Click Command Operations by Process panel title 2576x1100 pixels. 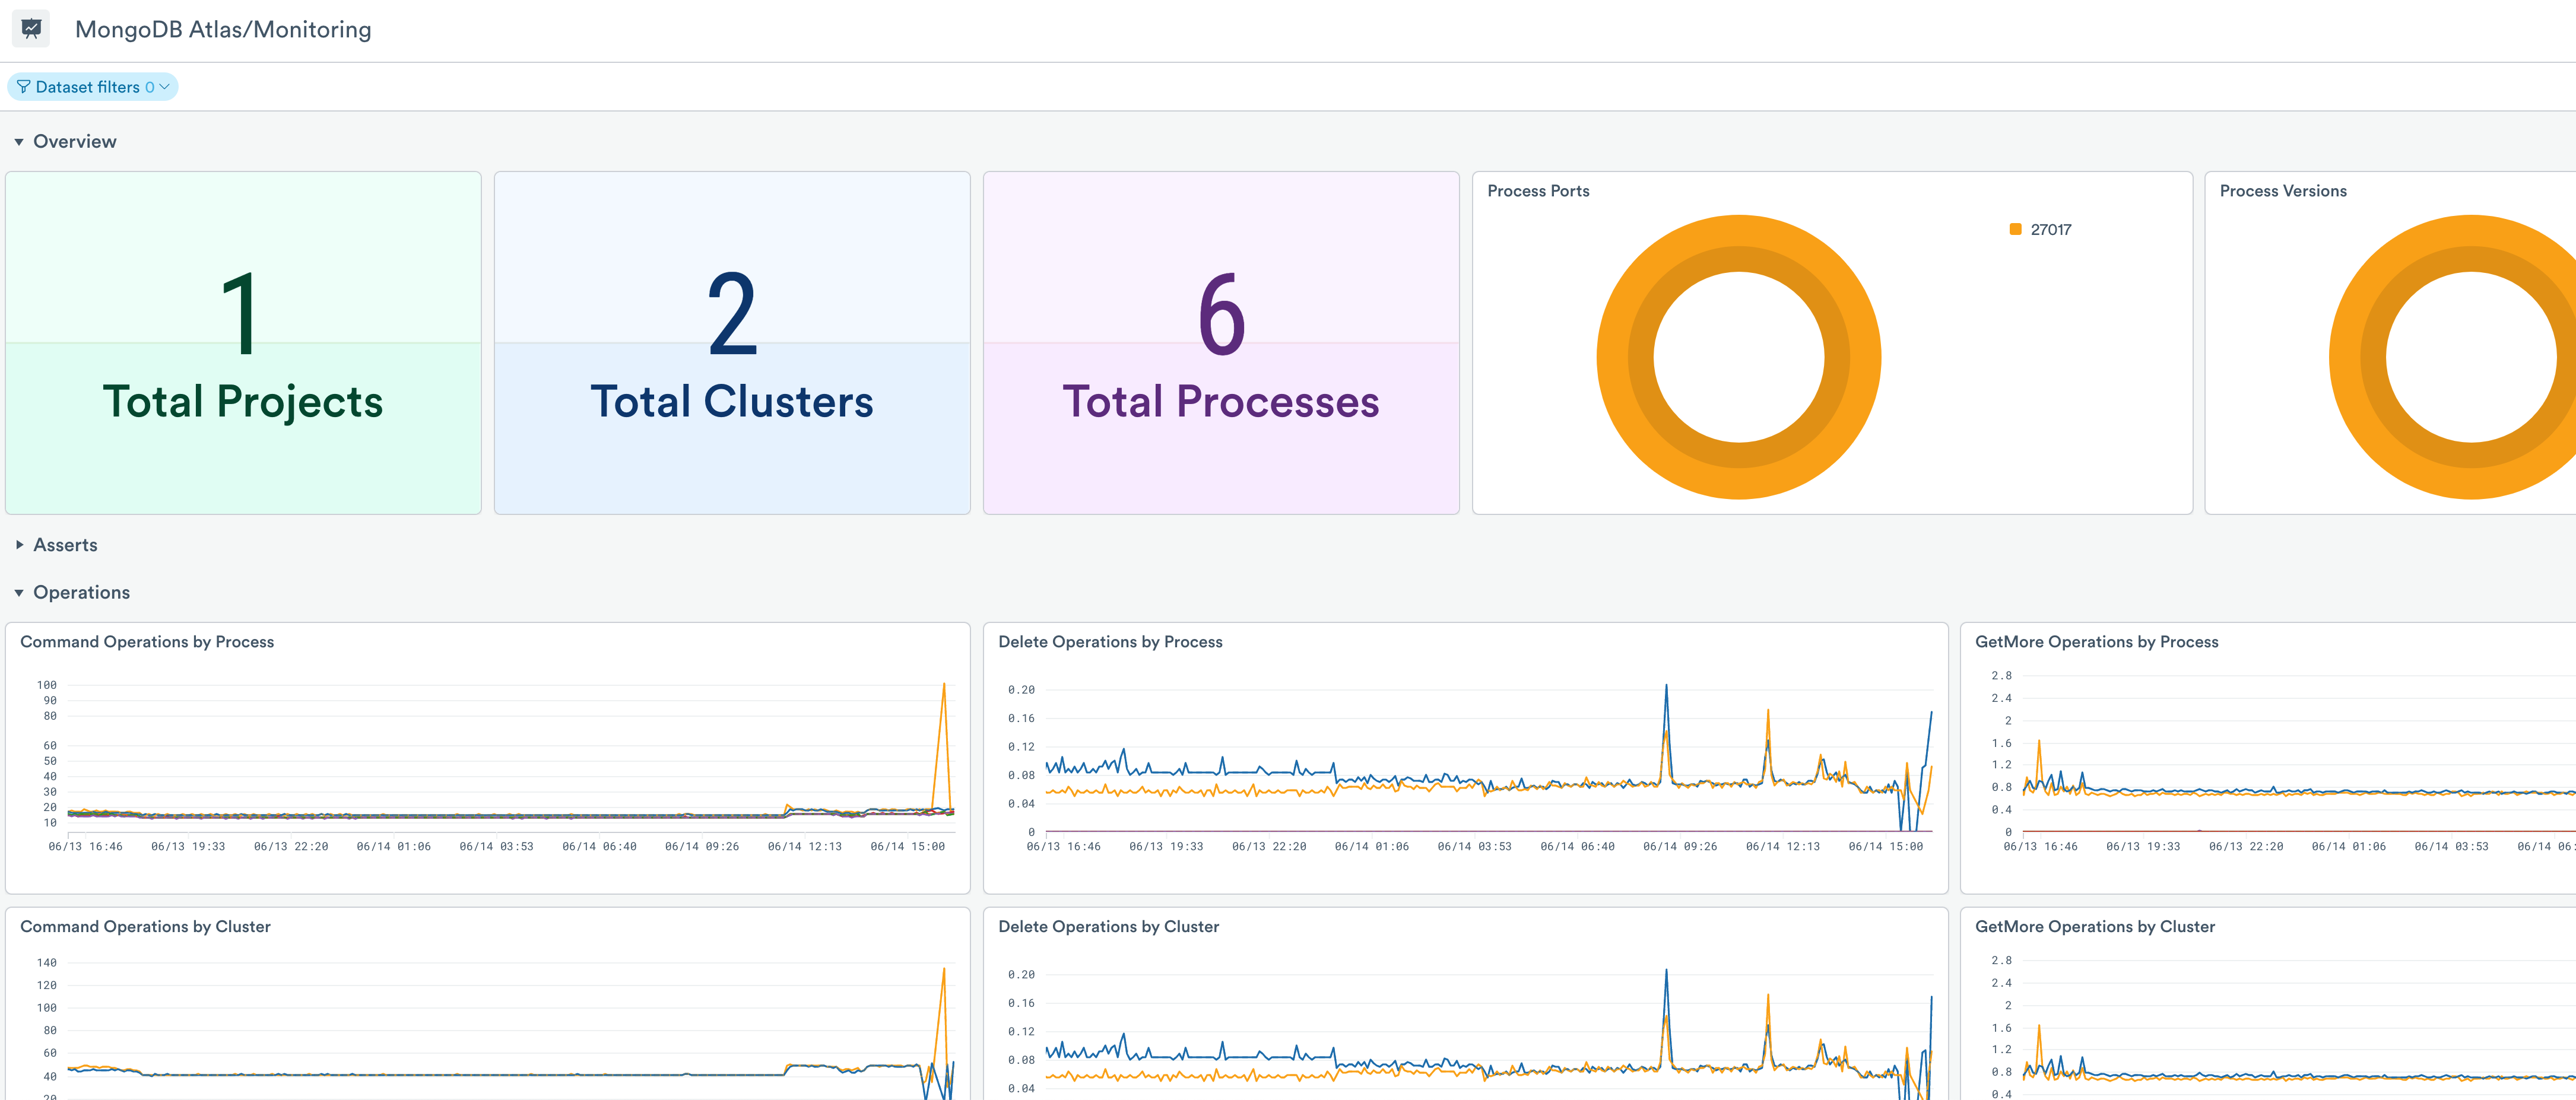(x=147, y=642)
